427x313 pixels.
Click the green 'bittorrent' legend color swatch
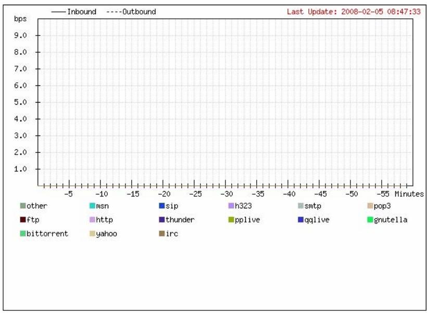(x=23, y=233)
